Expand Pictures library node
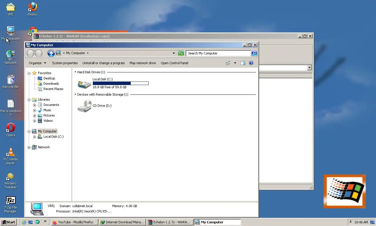The image size is (376, 226). click(x=34, y=116)
